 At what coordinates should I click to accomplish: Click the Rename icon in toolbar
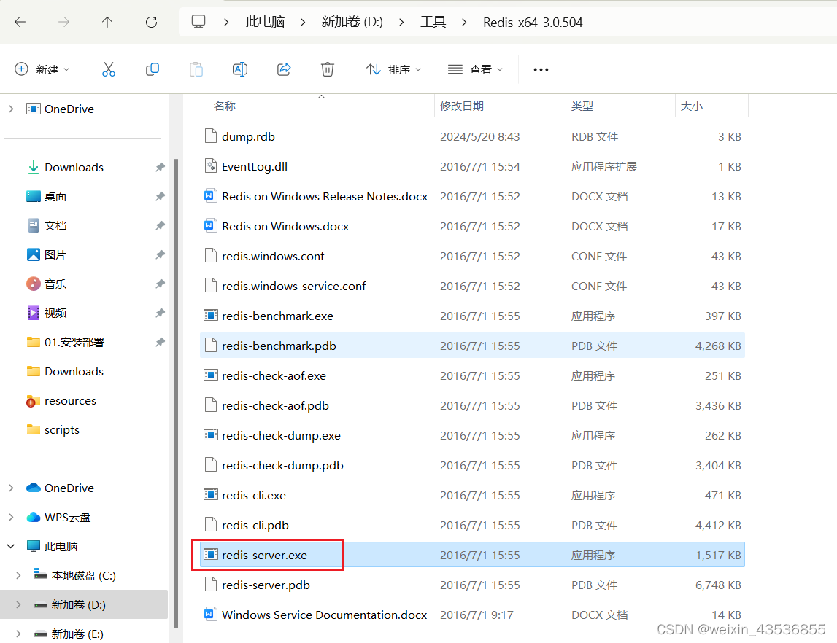[x=240, y=69]
